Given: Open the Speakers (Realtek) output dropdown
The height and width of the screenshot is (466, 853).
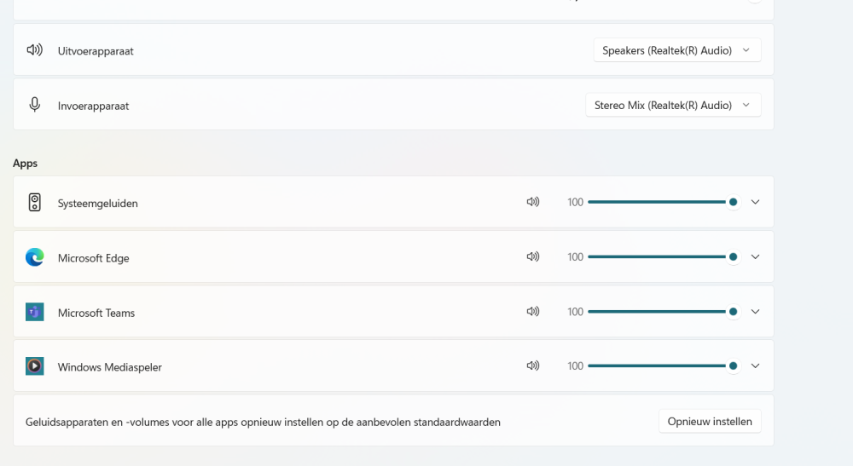Looking at the screenshot, I should coord(676,50).
